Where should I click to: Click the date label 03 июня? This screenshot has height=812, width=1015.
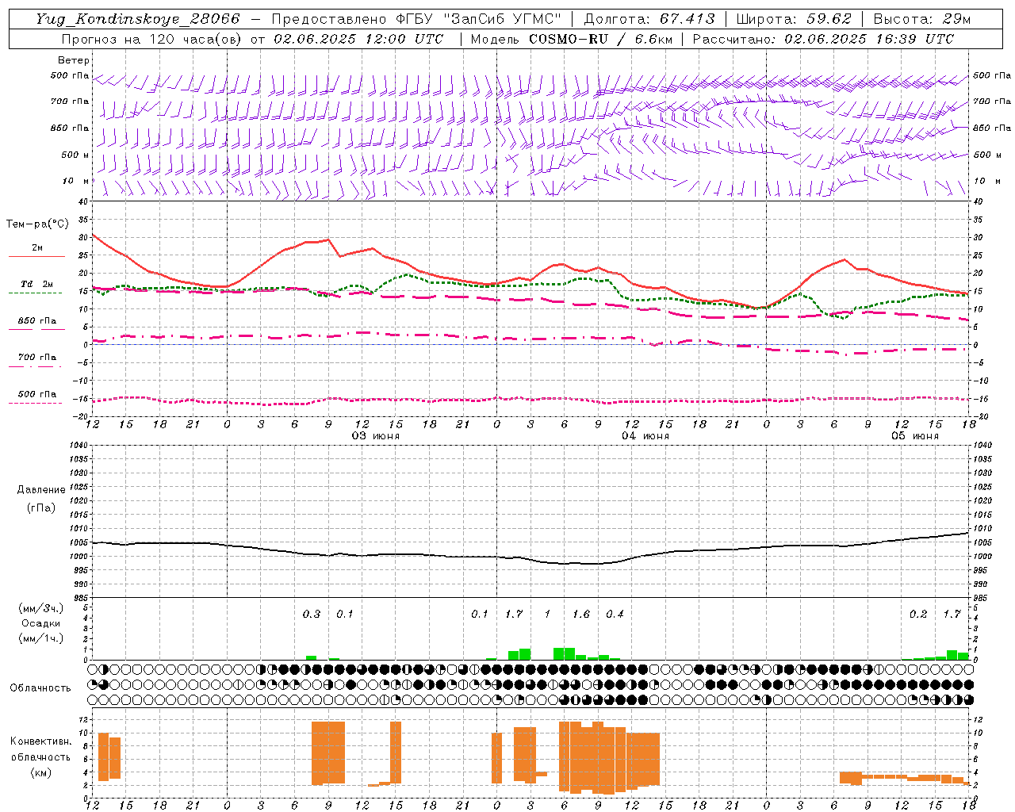(375, 436)
